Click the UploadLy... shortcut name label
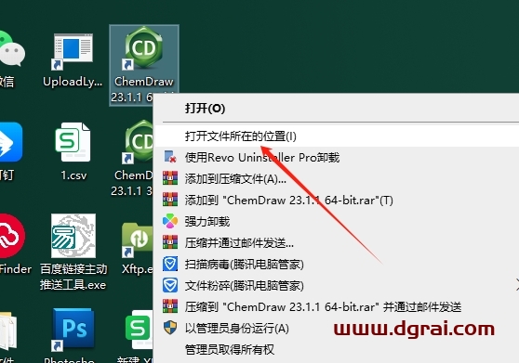The image size is (519, 363). click(73, 82)
